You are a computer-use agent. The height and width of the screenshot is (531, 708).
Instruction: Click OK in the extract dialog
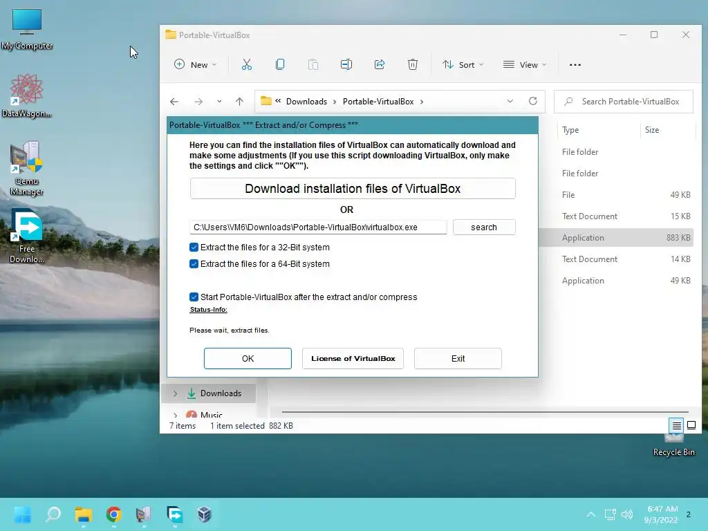[x=248, y=359]
